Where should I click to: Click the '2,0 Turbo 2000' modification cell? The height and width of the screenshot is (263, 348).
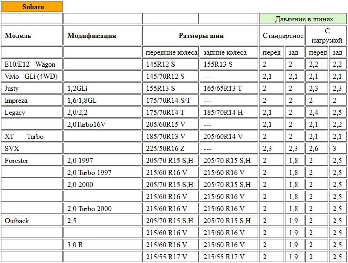(x=102, y=209)
